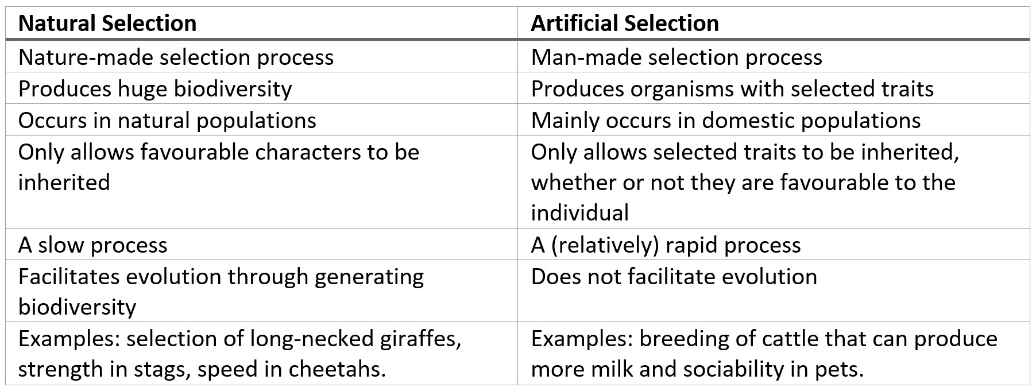Select the "Nature-made selection process" cell

pyautogui.click(x=176, y=57)
